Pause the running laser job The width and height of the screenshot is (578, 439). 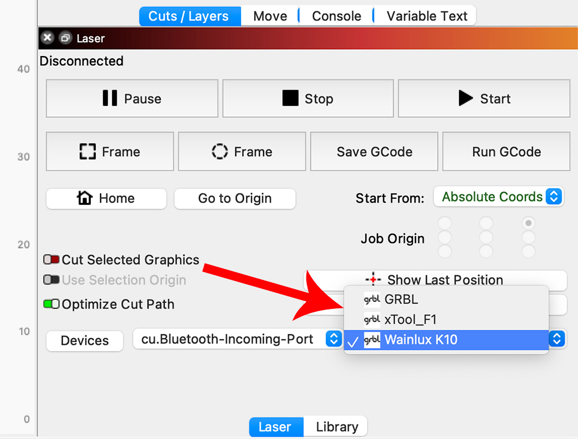pyautogui.click(x=132, y=99)
